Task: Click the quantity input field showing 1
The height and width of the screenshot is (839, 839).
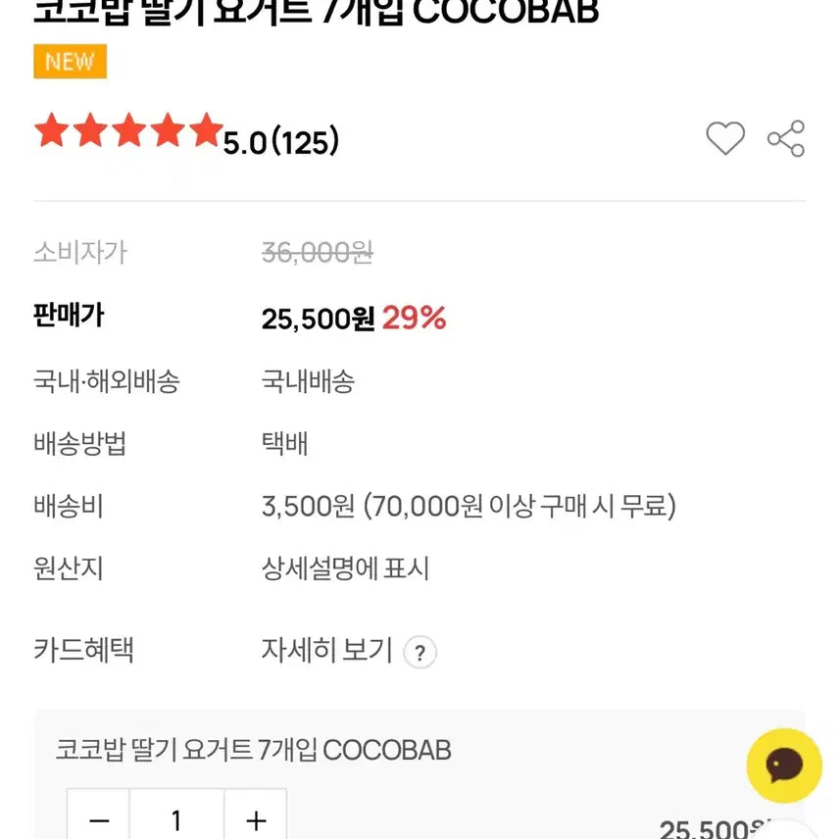Action: [x=176, y=819]
